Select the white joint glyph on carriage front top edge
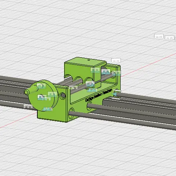 click(x=73, y=87)
